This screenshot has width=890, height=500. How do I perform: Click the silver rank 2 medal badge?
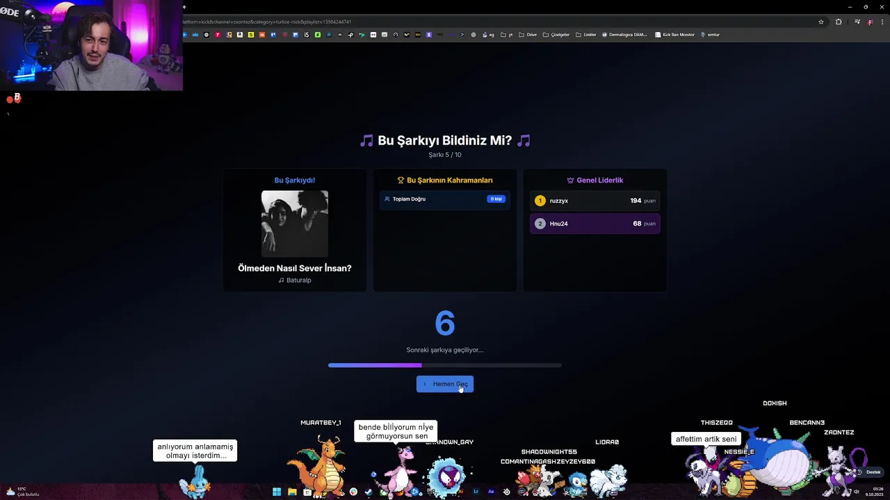click(x=540, y=224)
